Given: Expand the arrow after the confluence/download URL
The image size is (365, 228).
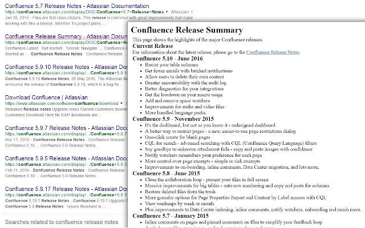Looking at the screenshot, I should 121,103.
